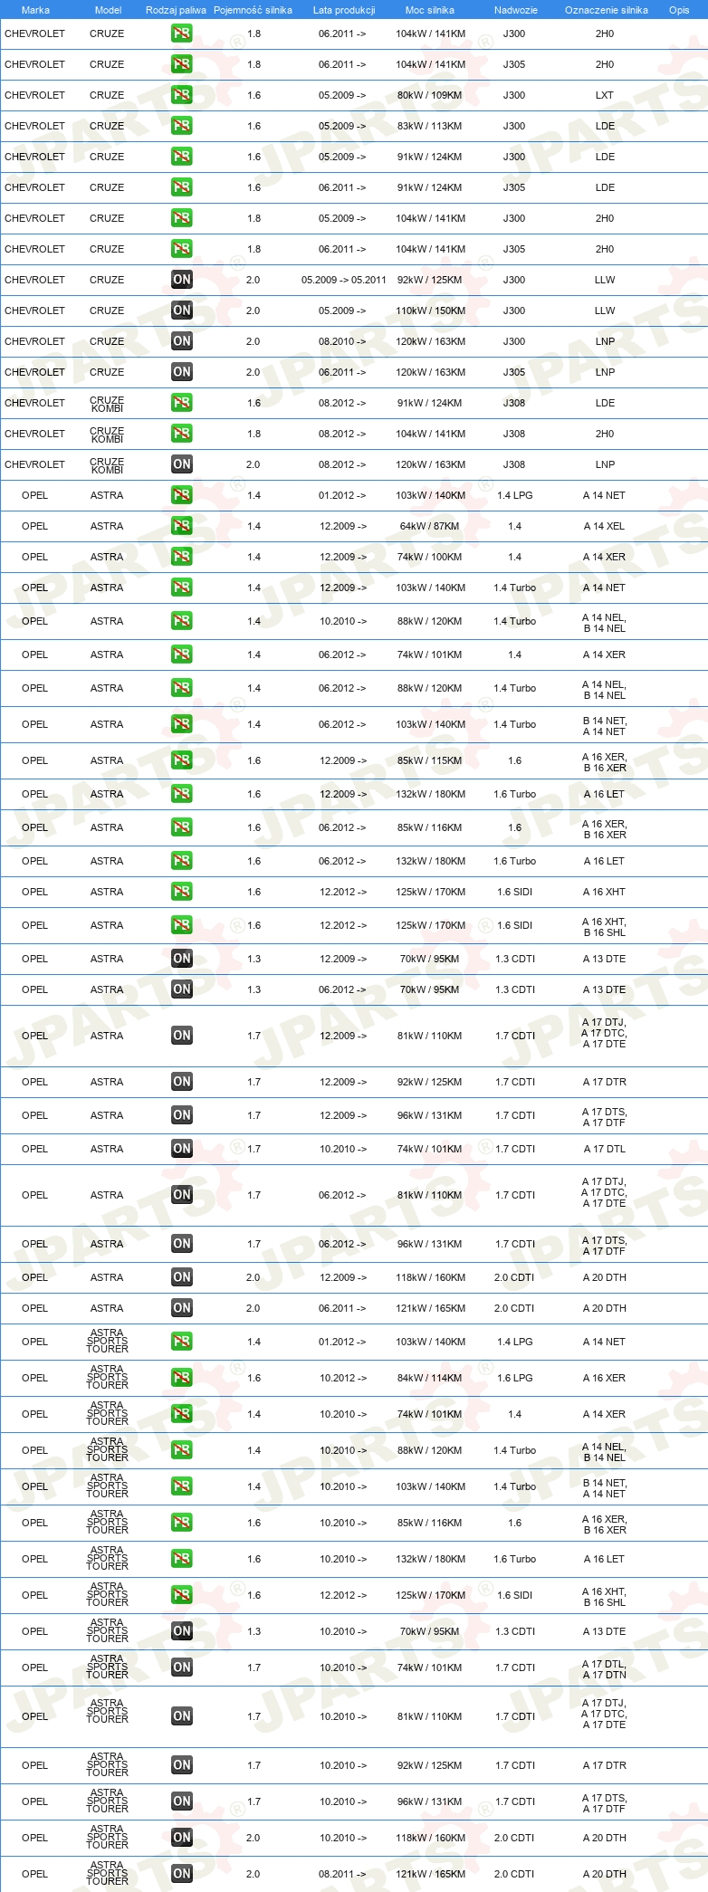This screenshot has width=708, height=1892.
Task: Click the 'Lata produkcji' column header
Action: (x=344, y=10)
